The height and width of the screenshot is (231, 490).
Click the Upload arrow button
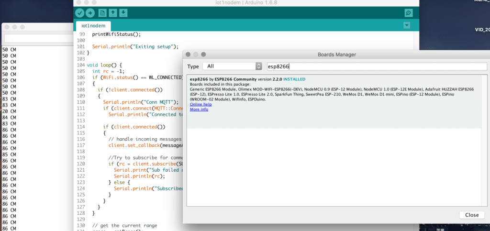click(x=89, y=13)
